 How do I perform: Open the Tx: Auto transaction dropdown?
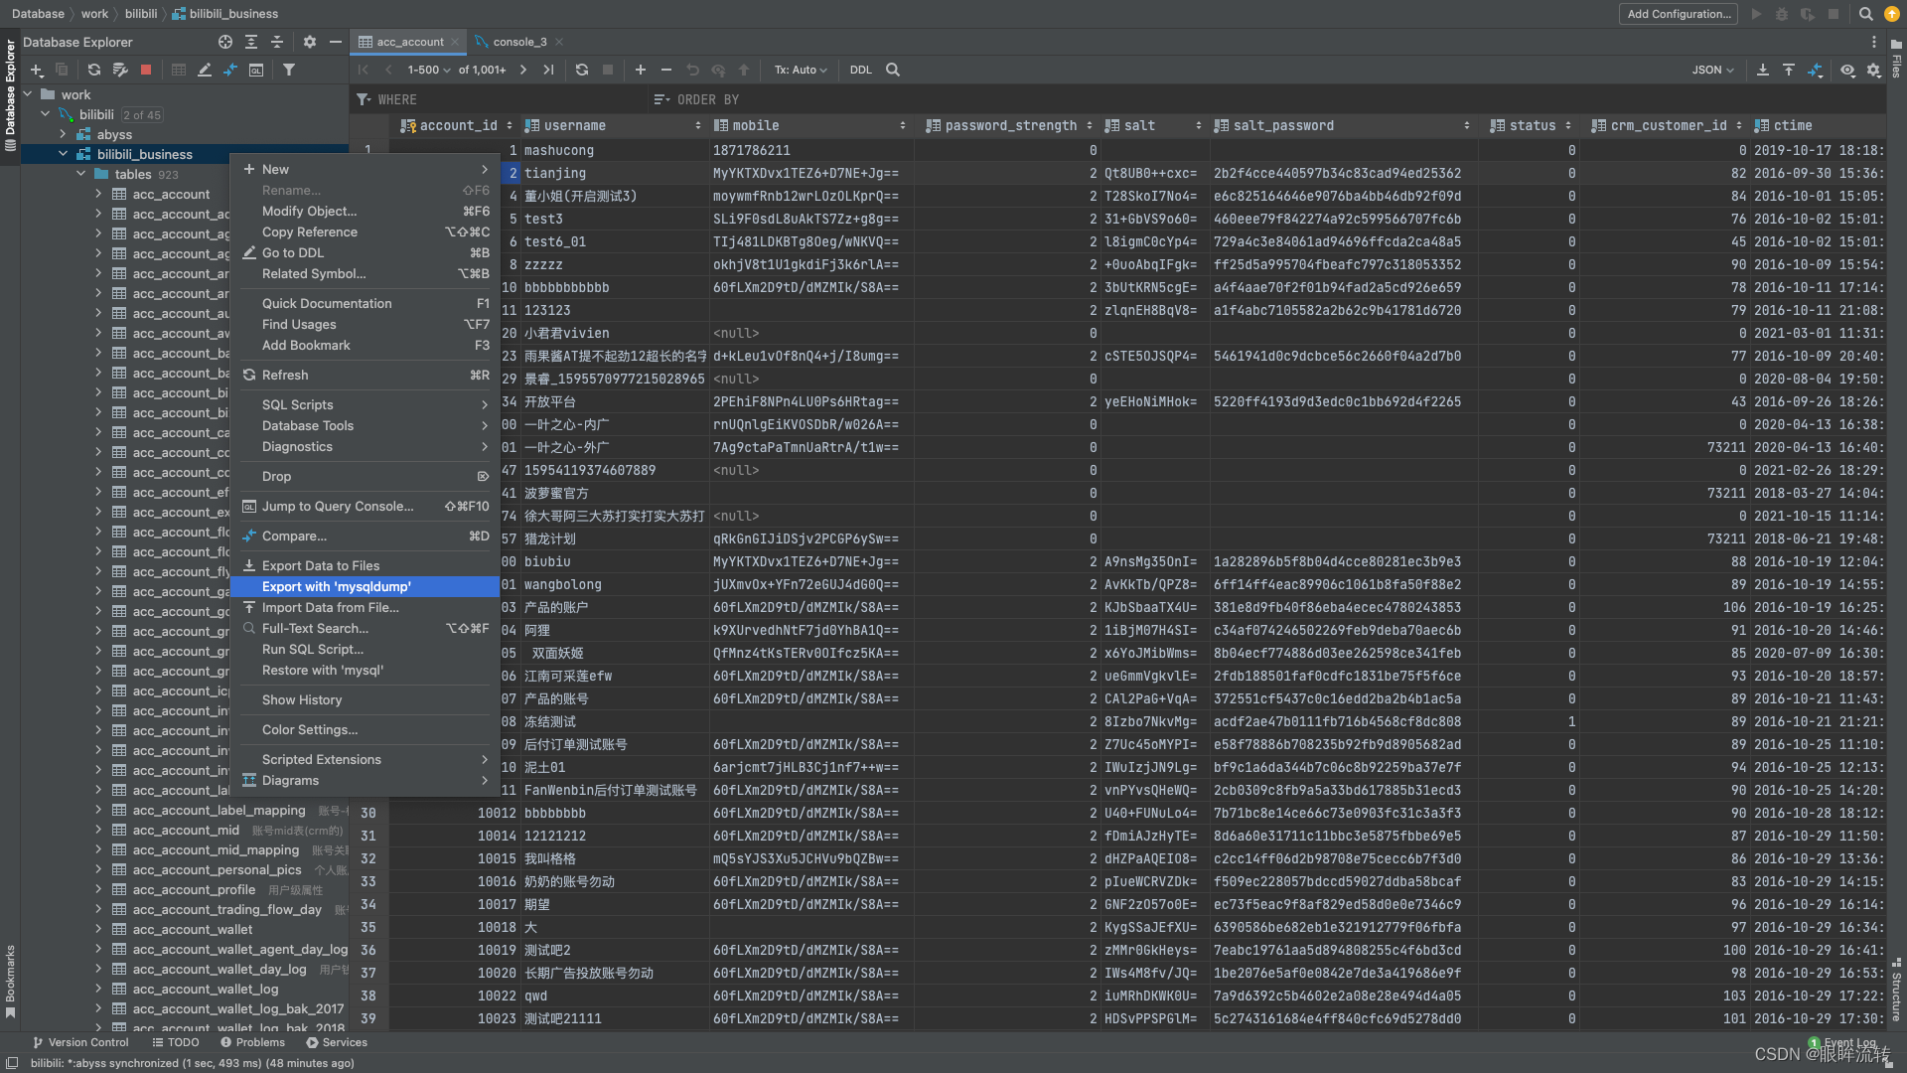click(x=801, y=71)
